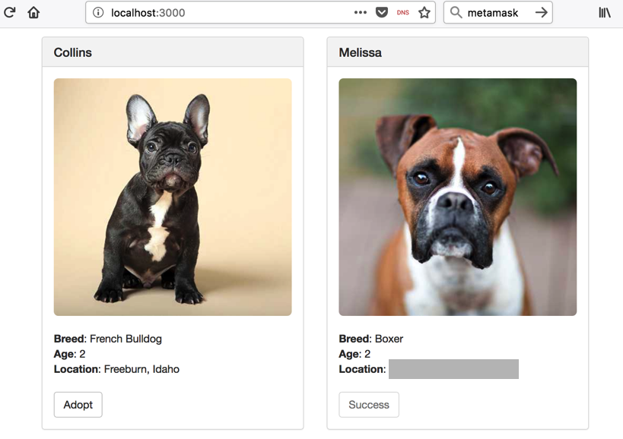Open the Firefox Library menu
This screenshot has width=623, height=439.
pos(605,13)
